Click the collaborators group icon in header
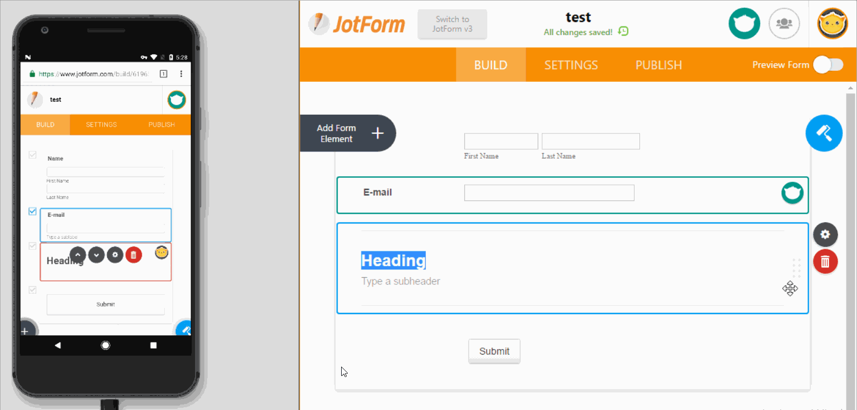Image resolution: width=857 pixels, height=410 pixels. [x=784, y=24]
